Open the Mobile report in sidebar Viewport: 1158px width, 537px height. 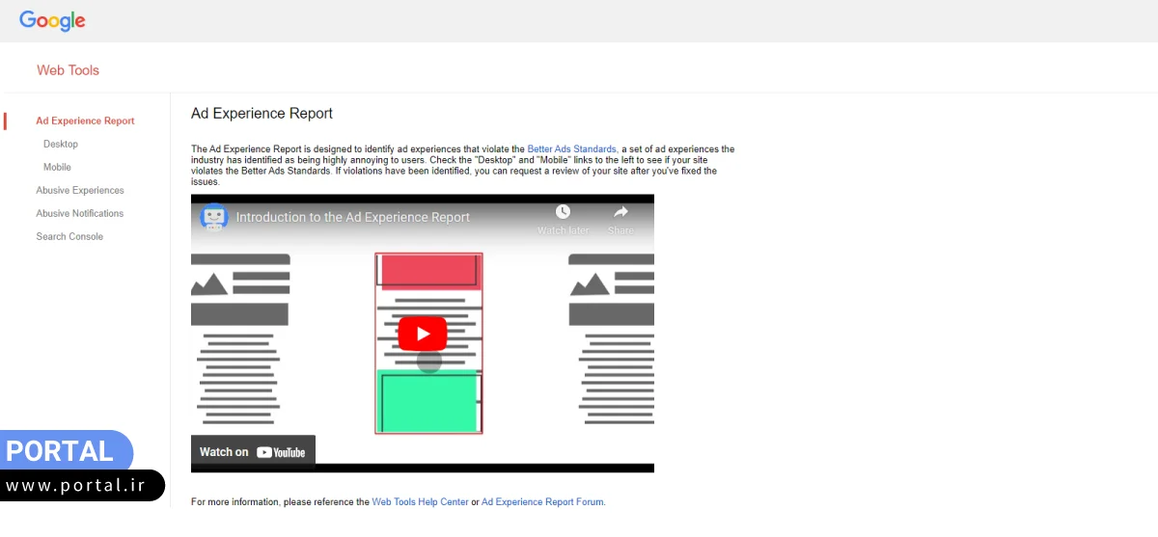(x=57, y=167)
